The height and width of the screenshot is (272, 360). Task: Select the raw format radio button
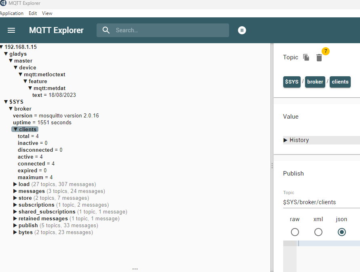pyautogui.click(x=295, y=232)
